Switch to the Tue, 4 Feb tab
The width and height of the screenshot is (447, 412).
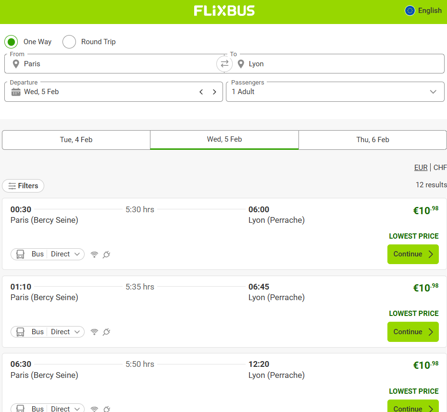tap(76, 140)
